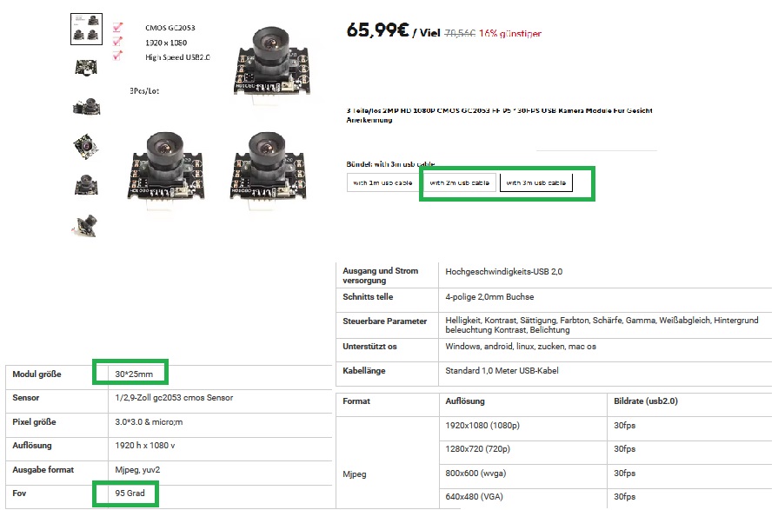Click the 'CMOS GC2053' feature text

pyautogui.click(x=170, y=28)
